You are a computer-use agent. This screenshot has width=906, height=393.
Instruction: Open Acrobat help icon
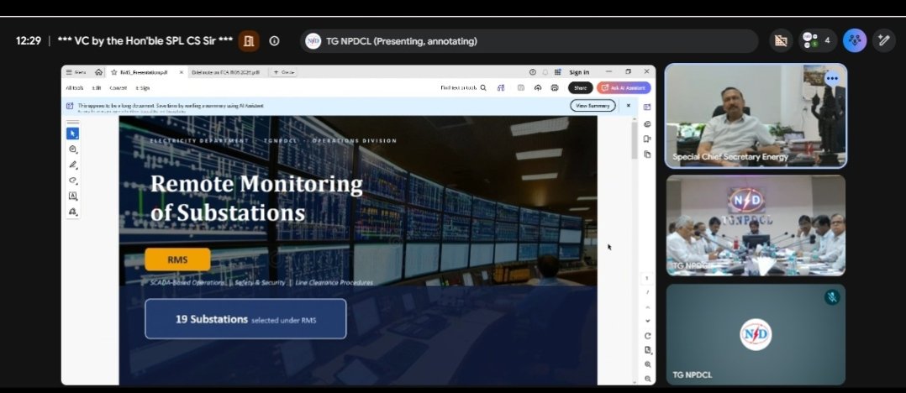532,72
